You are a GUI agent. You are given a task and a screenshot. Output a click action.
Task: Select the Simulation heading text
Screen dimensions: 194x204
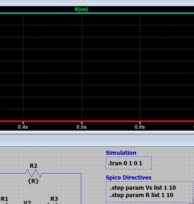[121, 153]
